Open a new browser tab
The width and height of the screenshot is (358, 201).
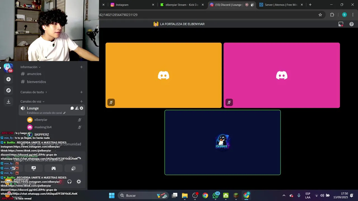pyautogui.click(x=310, y=5)
